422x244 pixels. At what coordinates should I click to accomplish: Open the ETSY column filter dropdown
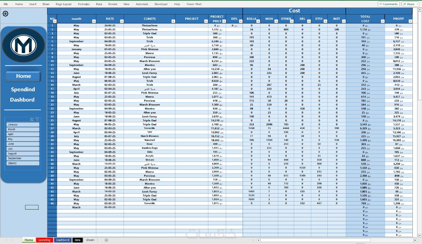[325, 21]
